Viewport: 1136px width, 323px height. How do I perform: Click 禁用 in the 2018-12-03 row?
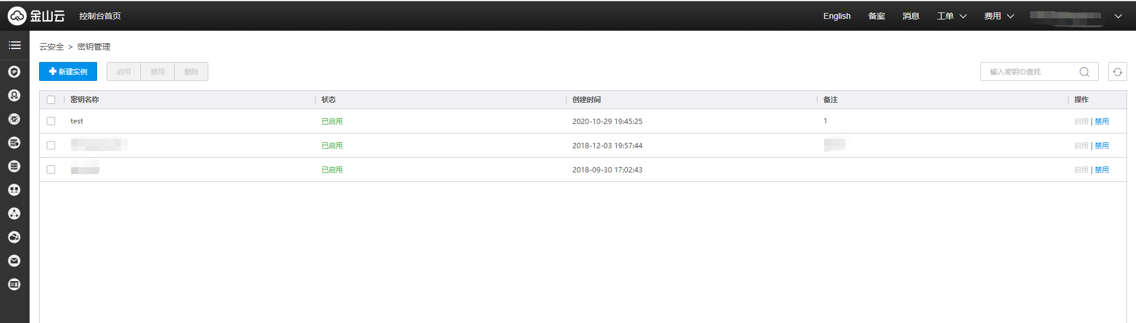coord(1102,145)
